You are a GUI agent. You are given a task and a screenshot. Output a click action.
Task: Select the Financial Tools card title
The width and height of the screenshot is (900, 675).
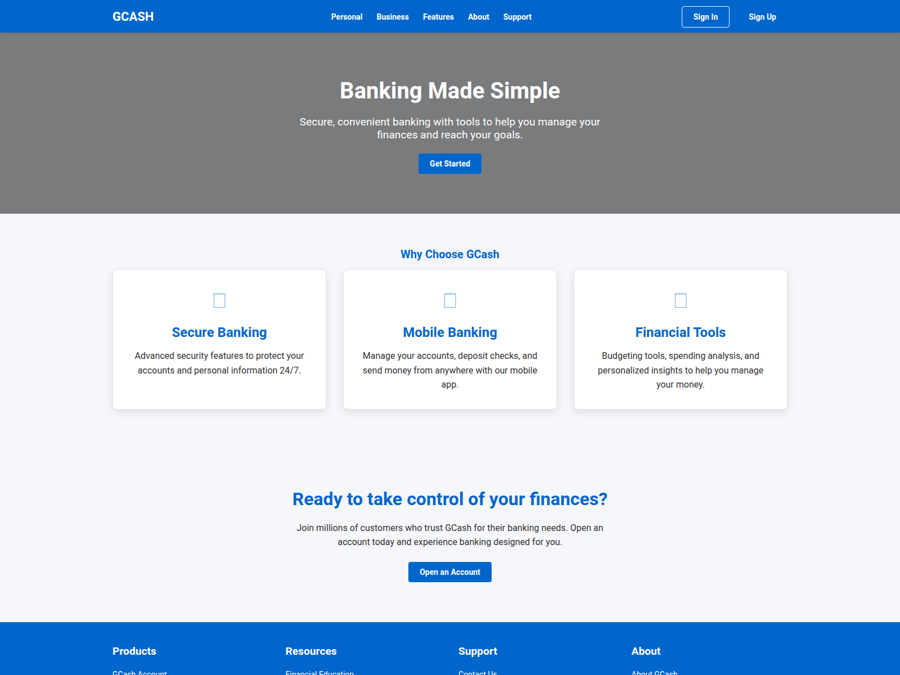click(681, 332)
